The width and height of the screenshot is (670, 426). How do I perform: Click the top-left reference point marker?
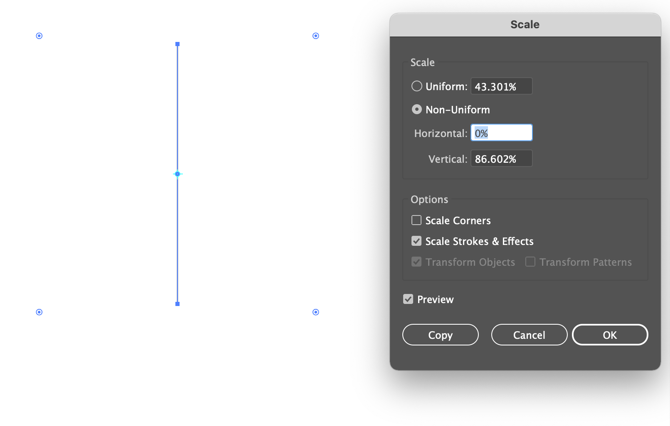39,36
